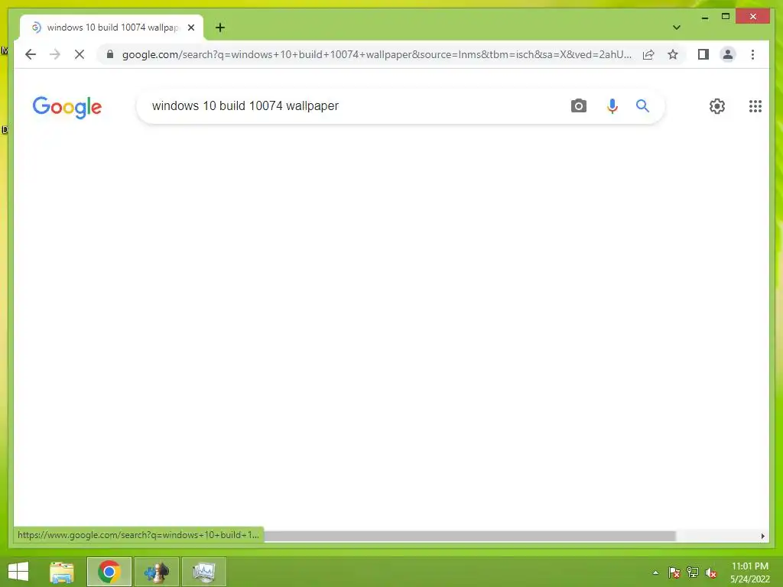The height and width of the screenshot is (587, 783).
Task: Open the Windows Start menu
Action: click(18, 572)
